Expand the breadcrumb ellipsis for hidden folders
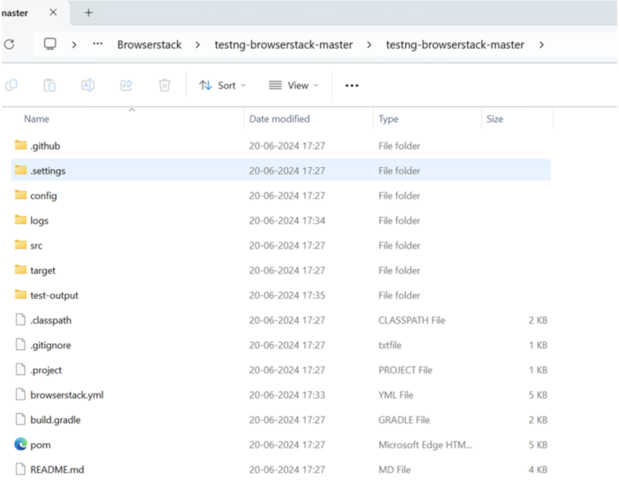This screenshot has height=482, width=619. point(97,44)
